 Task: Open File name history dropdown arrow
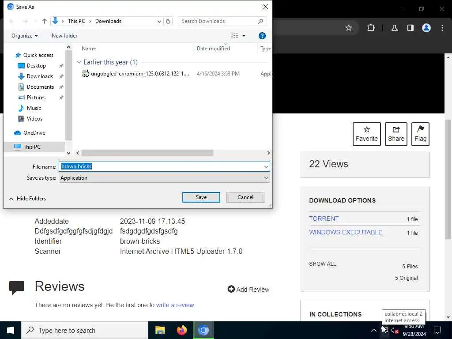click(266, 166)
